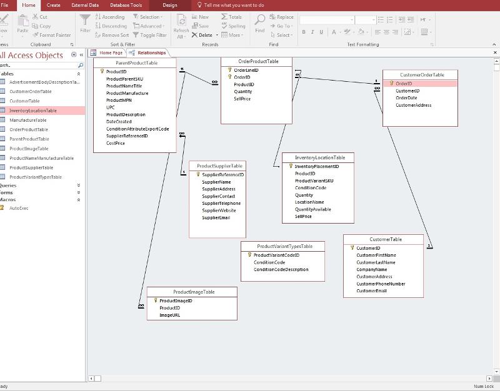Click the Find binoculars icon
Screen dimensions: 500x391
pos(259,21)
